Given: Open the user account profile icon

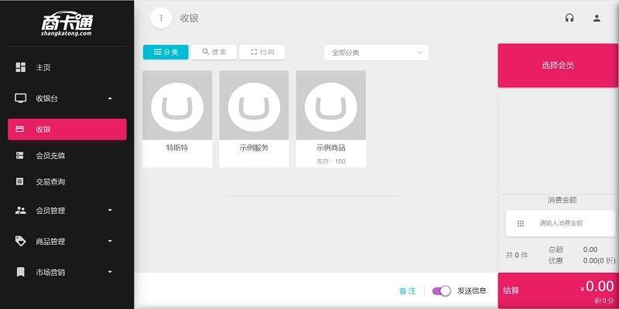Looking at the screenshot, I should click(x=597, y=18).
